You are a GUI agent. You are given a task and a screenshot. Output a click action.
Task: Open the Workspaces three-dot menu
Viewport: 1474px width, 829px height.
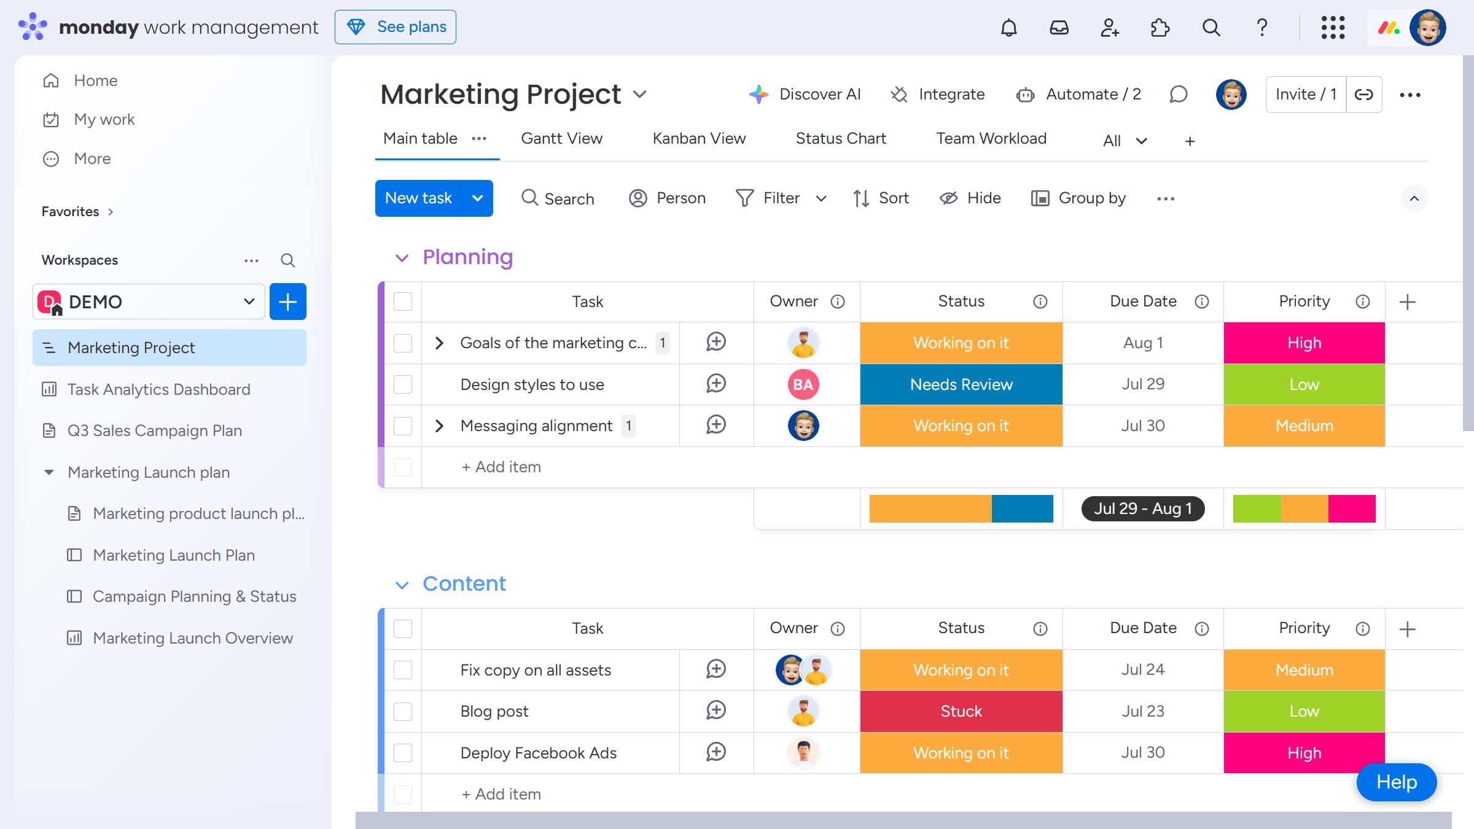coord(251,260)
